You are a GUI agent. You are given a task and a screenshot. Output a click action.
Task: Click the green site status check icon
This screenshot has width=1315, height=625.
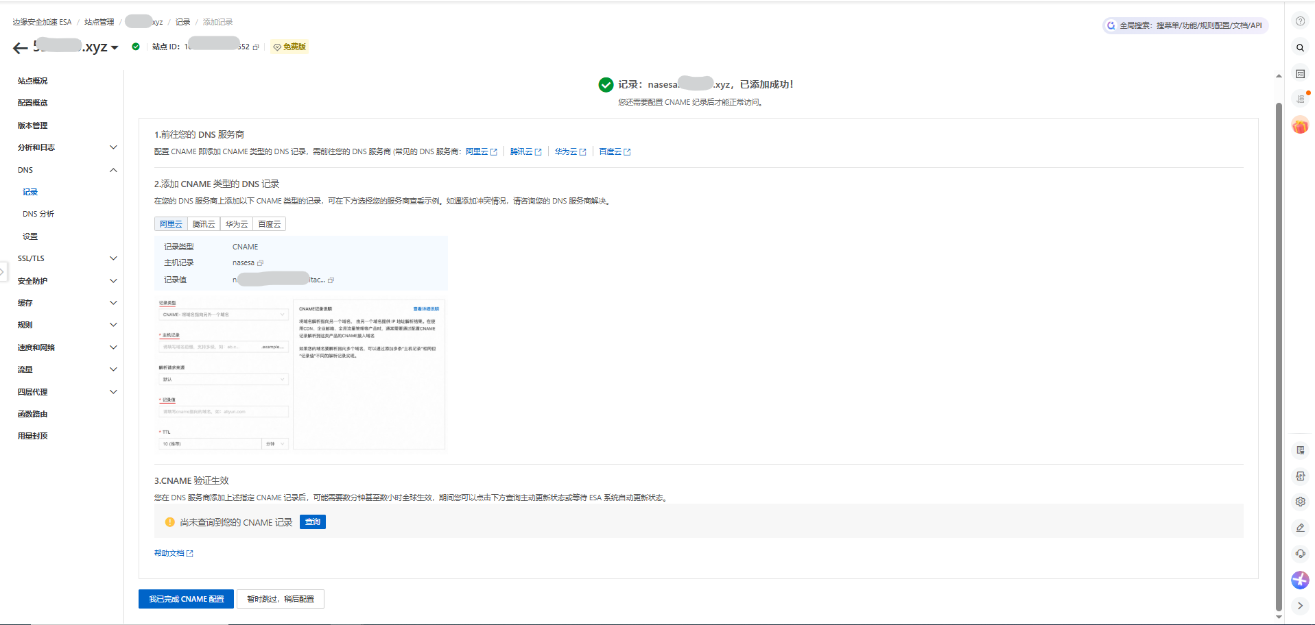136,47
